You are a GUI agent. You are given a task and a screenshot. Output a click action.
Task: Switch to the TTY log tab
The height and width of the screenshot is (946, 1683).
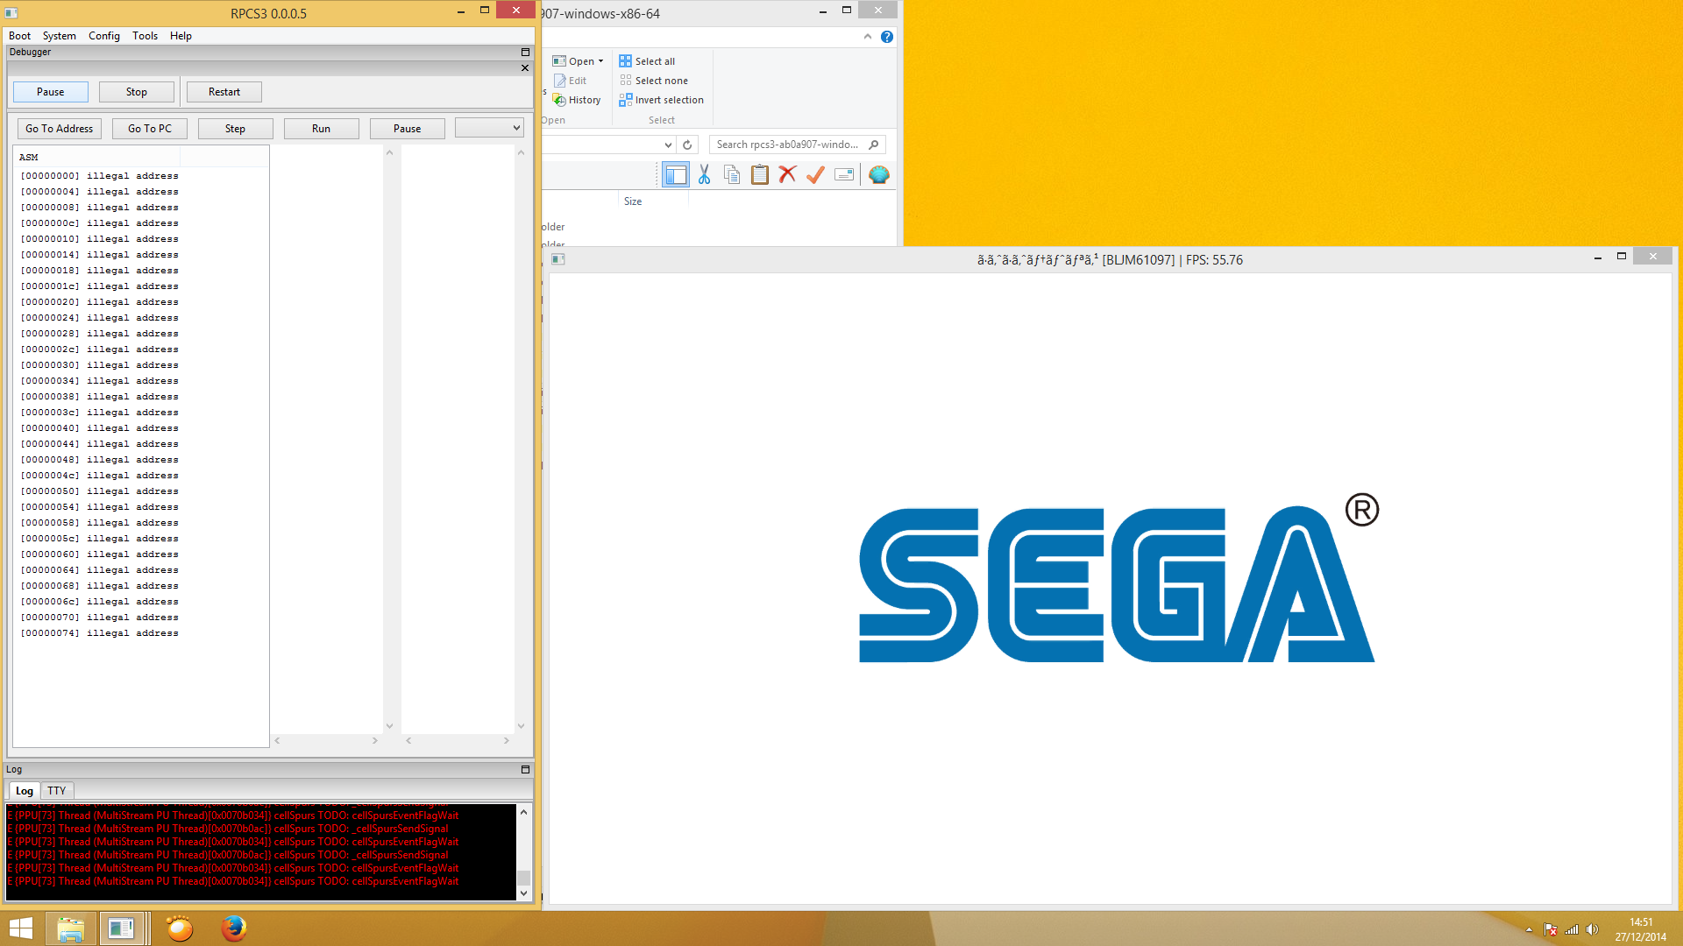click(x=57, y=790)
